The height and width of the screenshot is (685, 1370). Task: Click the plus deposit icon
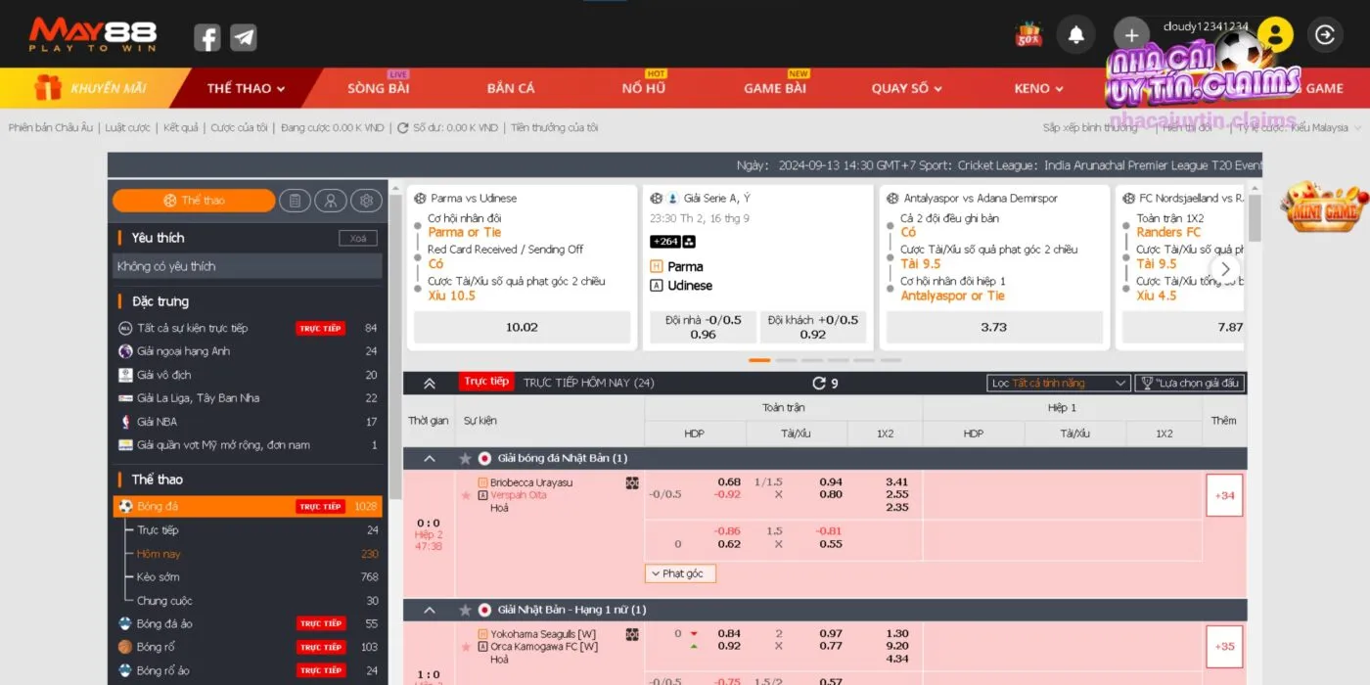pyautogui.click(x=1131, y=35)
